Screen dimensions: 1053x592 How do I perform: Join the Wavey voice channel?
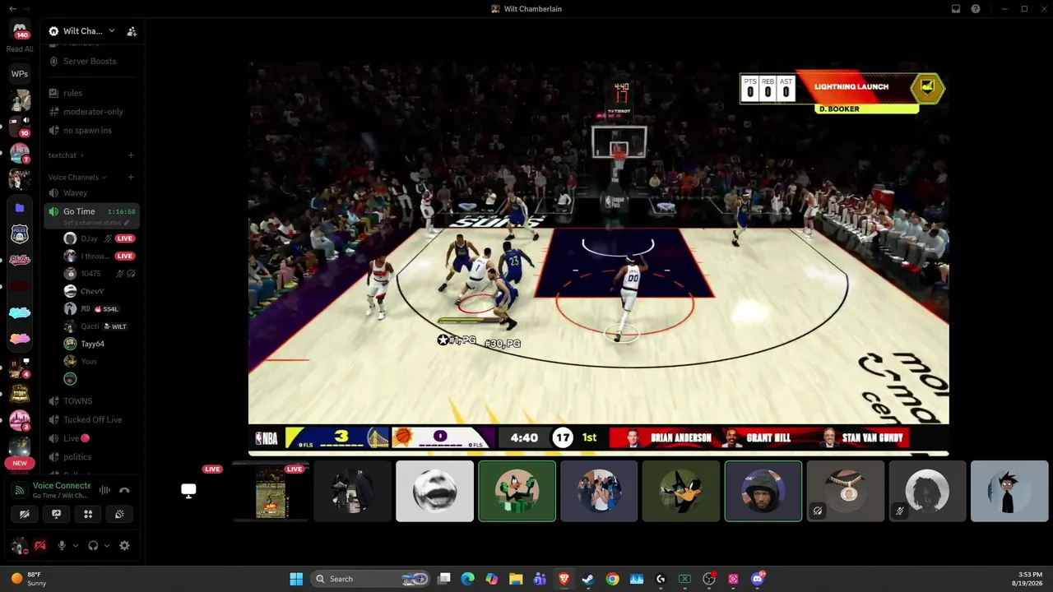[x=75, y=193]
